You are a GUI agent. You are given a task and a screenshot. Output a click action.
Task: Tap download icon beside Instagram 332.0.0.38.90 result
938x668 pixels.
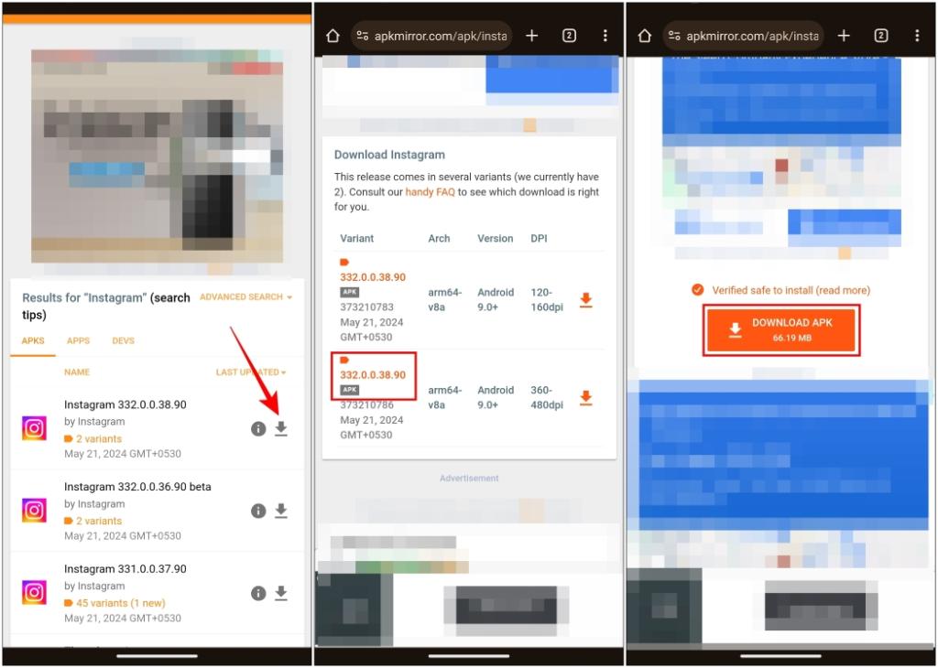point(281,429)
